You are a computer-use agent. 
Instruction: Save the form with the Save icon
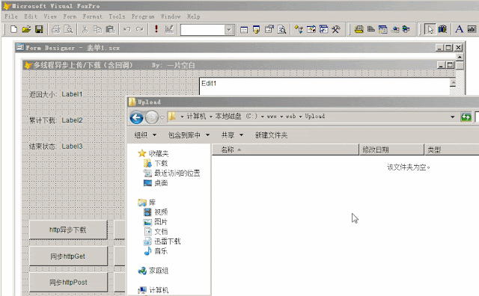click(x=39, y=29)
